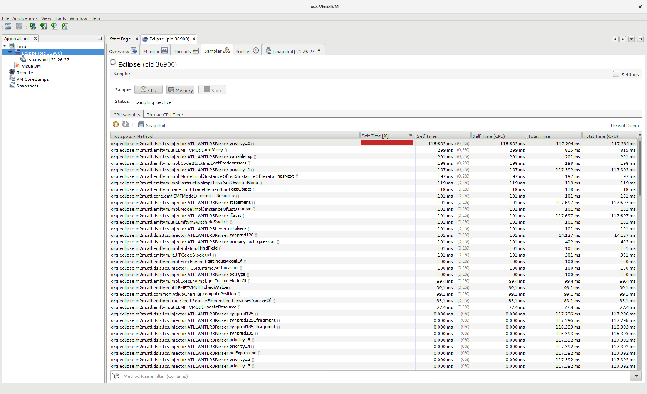Start Memory sampling
This screenshot has width=647, height=394.
180,90
